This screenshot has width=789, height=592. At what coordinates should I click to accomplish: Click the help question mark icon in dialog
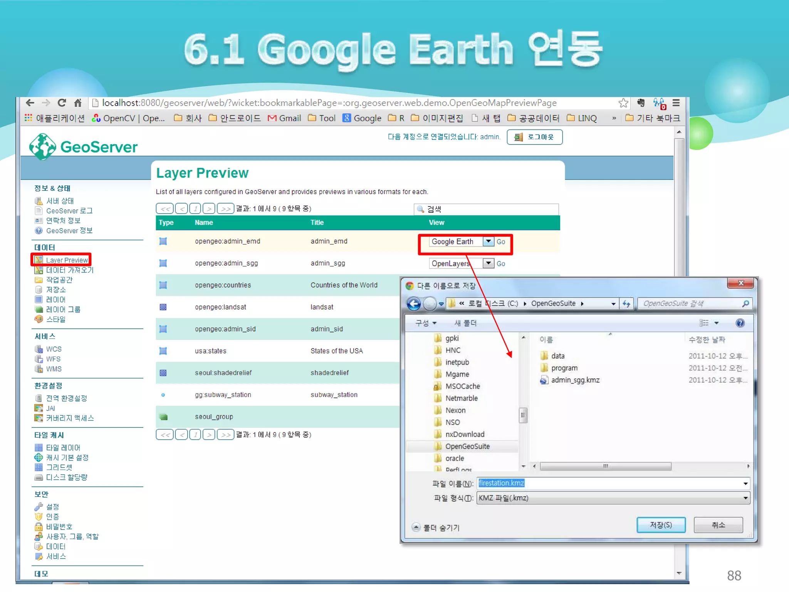(740, 323)
